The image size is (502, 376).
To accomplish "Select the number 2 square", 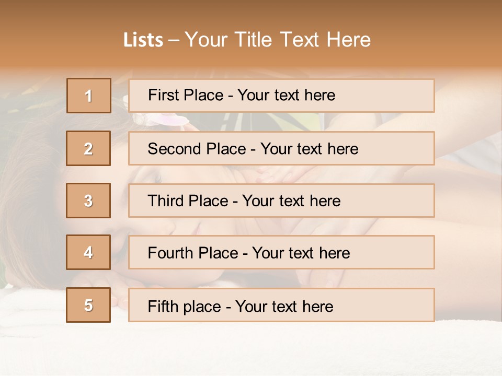I will (88, 148).
